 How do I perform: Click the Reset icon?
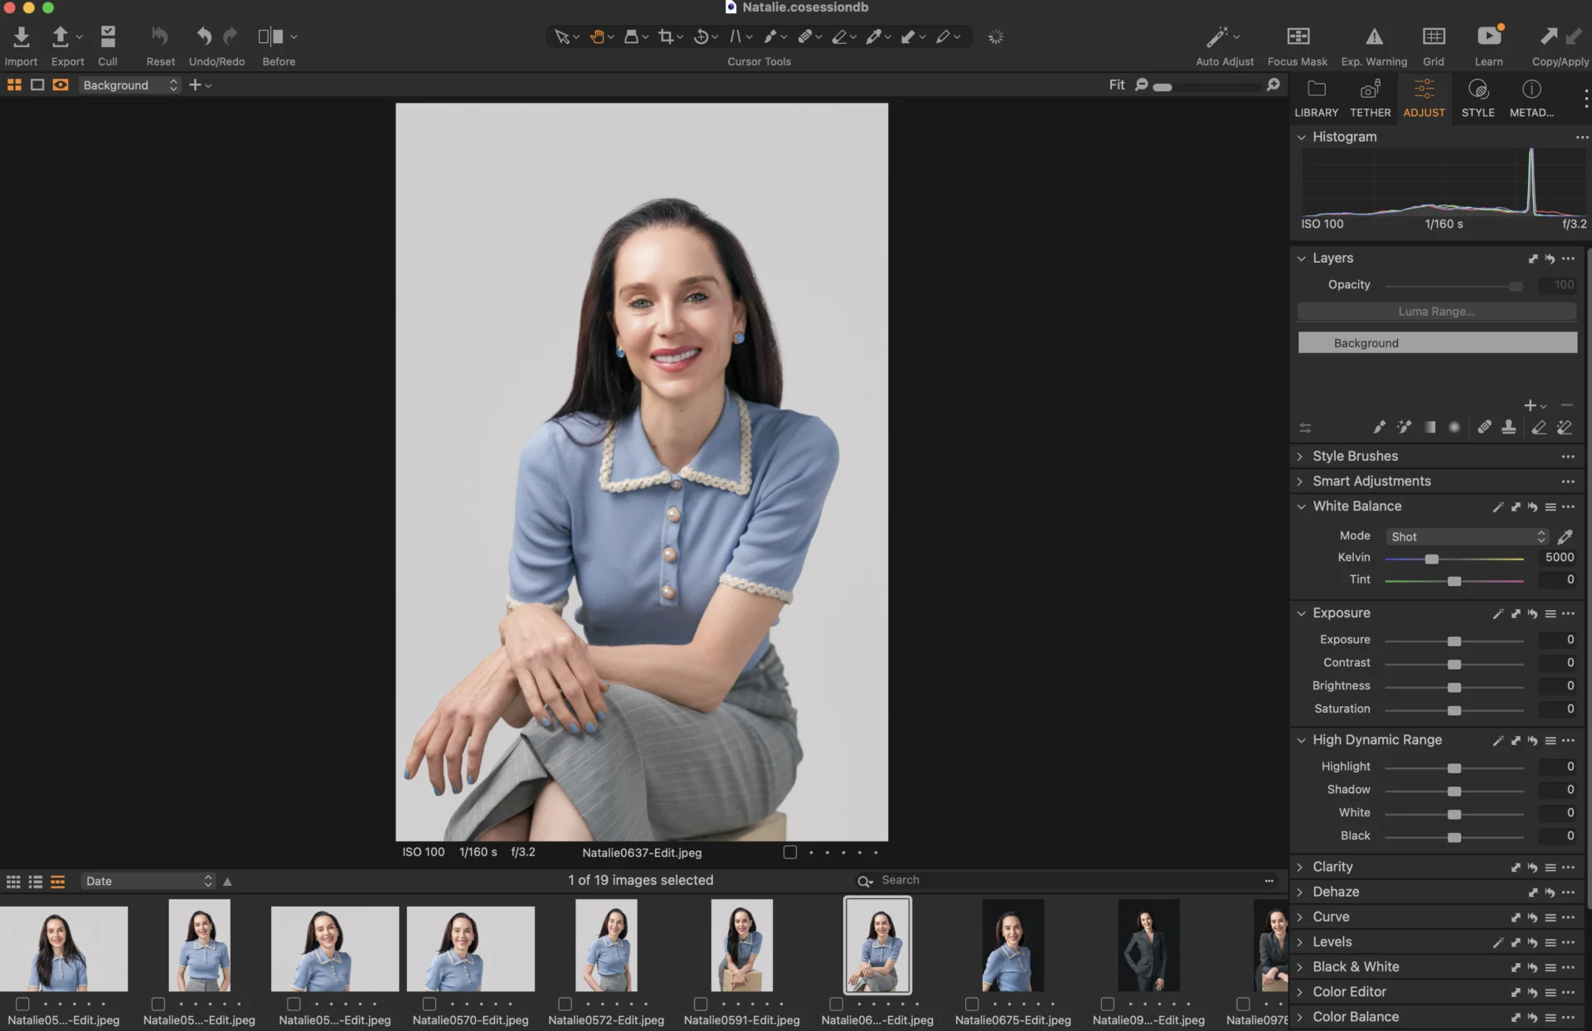(160, 36)
